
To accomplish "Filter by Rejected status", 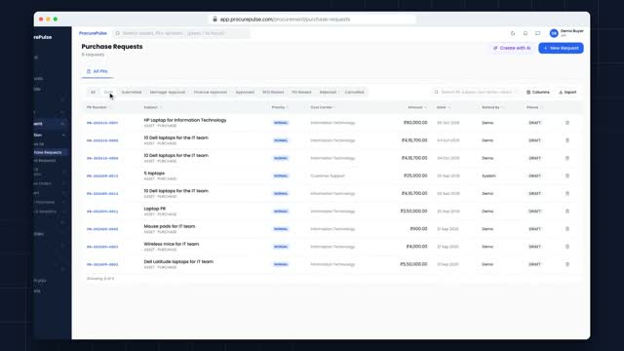I will pyautogui.click(x=328, y=93).
